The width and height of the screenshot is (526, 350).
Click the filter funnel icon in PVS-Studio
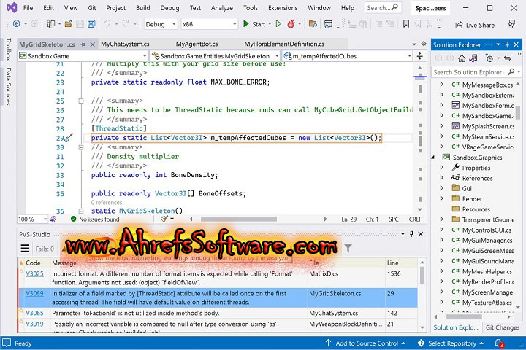coord(348,249)
